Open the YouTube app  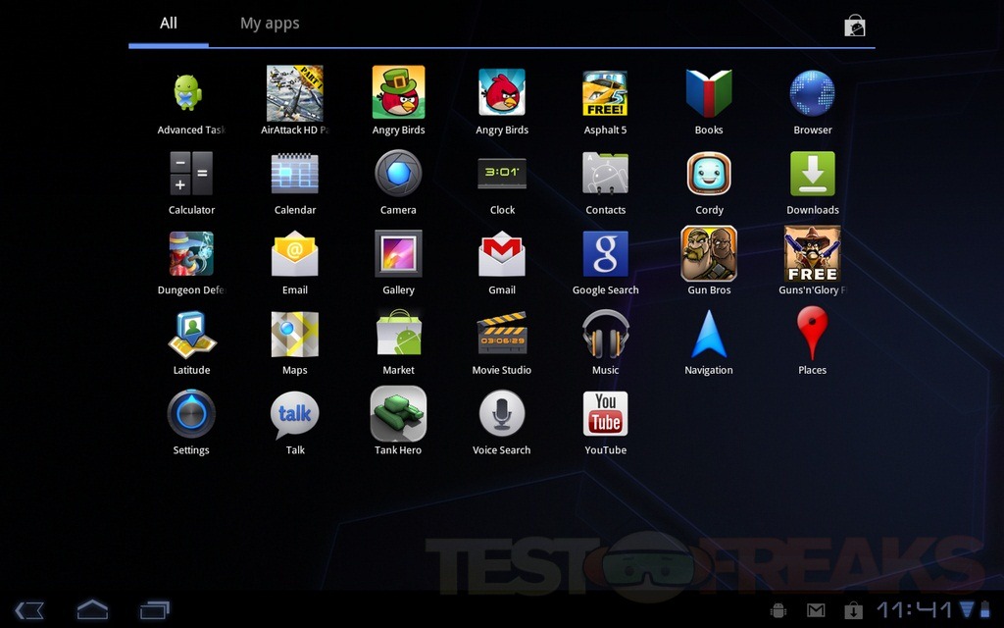pyautogui.click(x=605, y=415)
